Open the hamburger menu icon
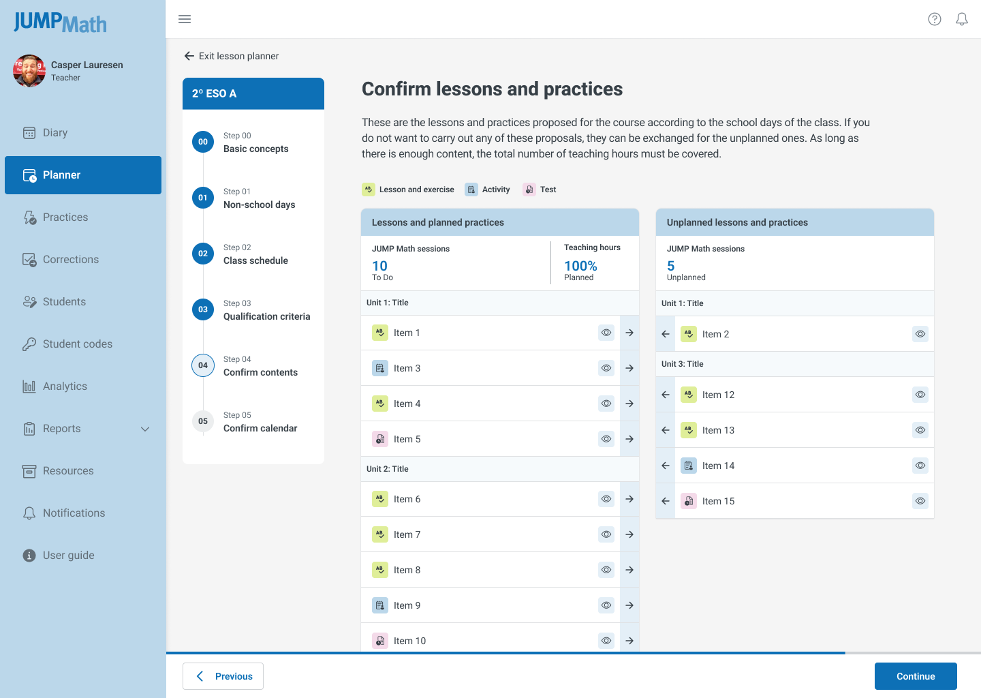The height and width of the screenshot is (698, 981). tap(185, 19)
